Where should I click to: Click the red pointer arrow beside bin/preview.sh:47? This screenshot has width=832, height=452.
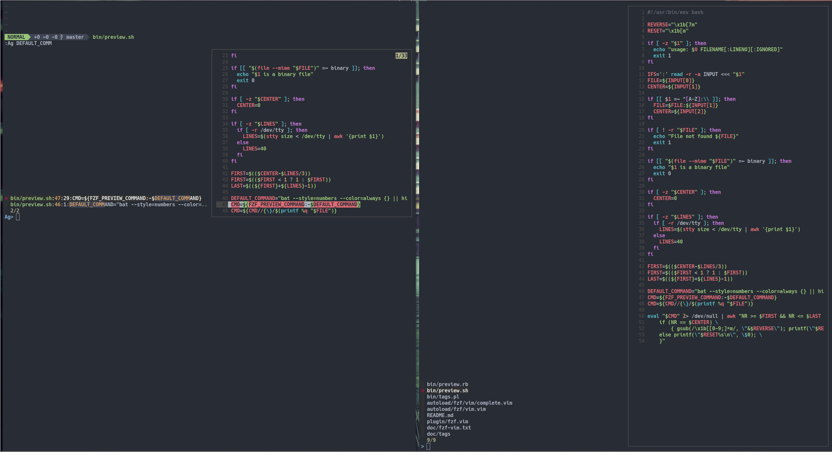tap(6, 198)
